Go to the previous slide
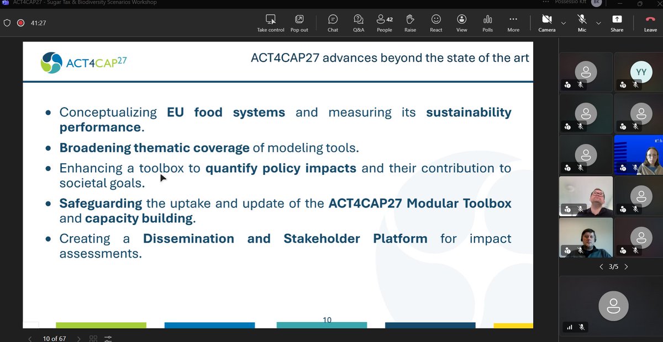 point(30,338)
